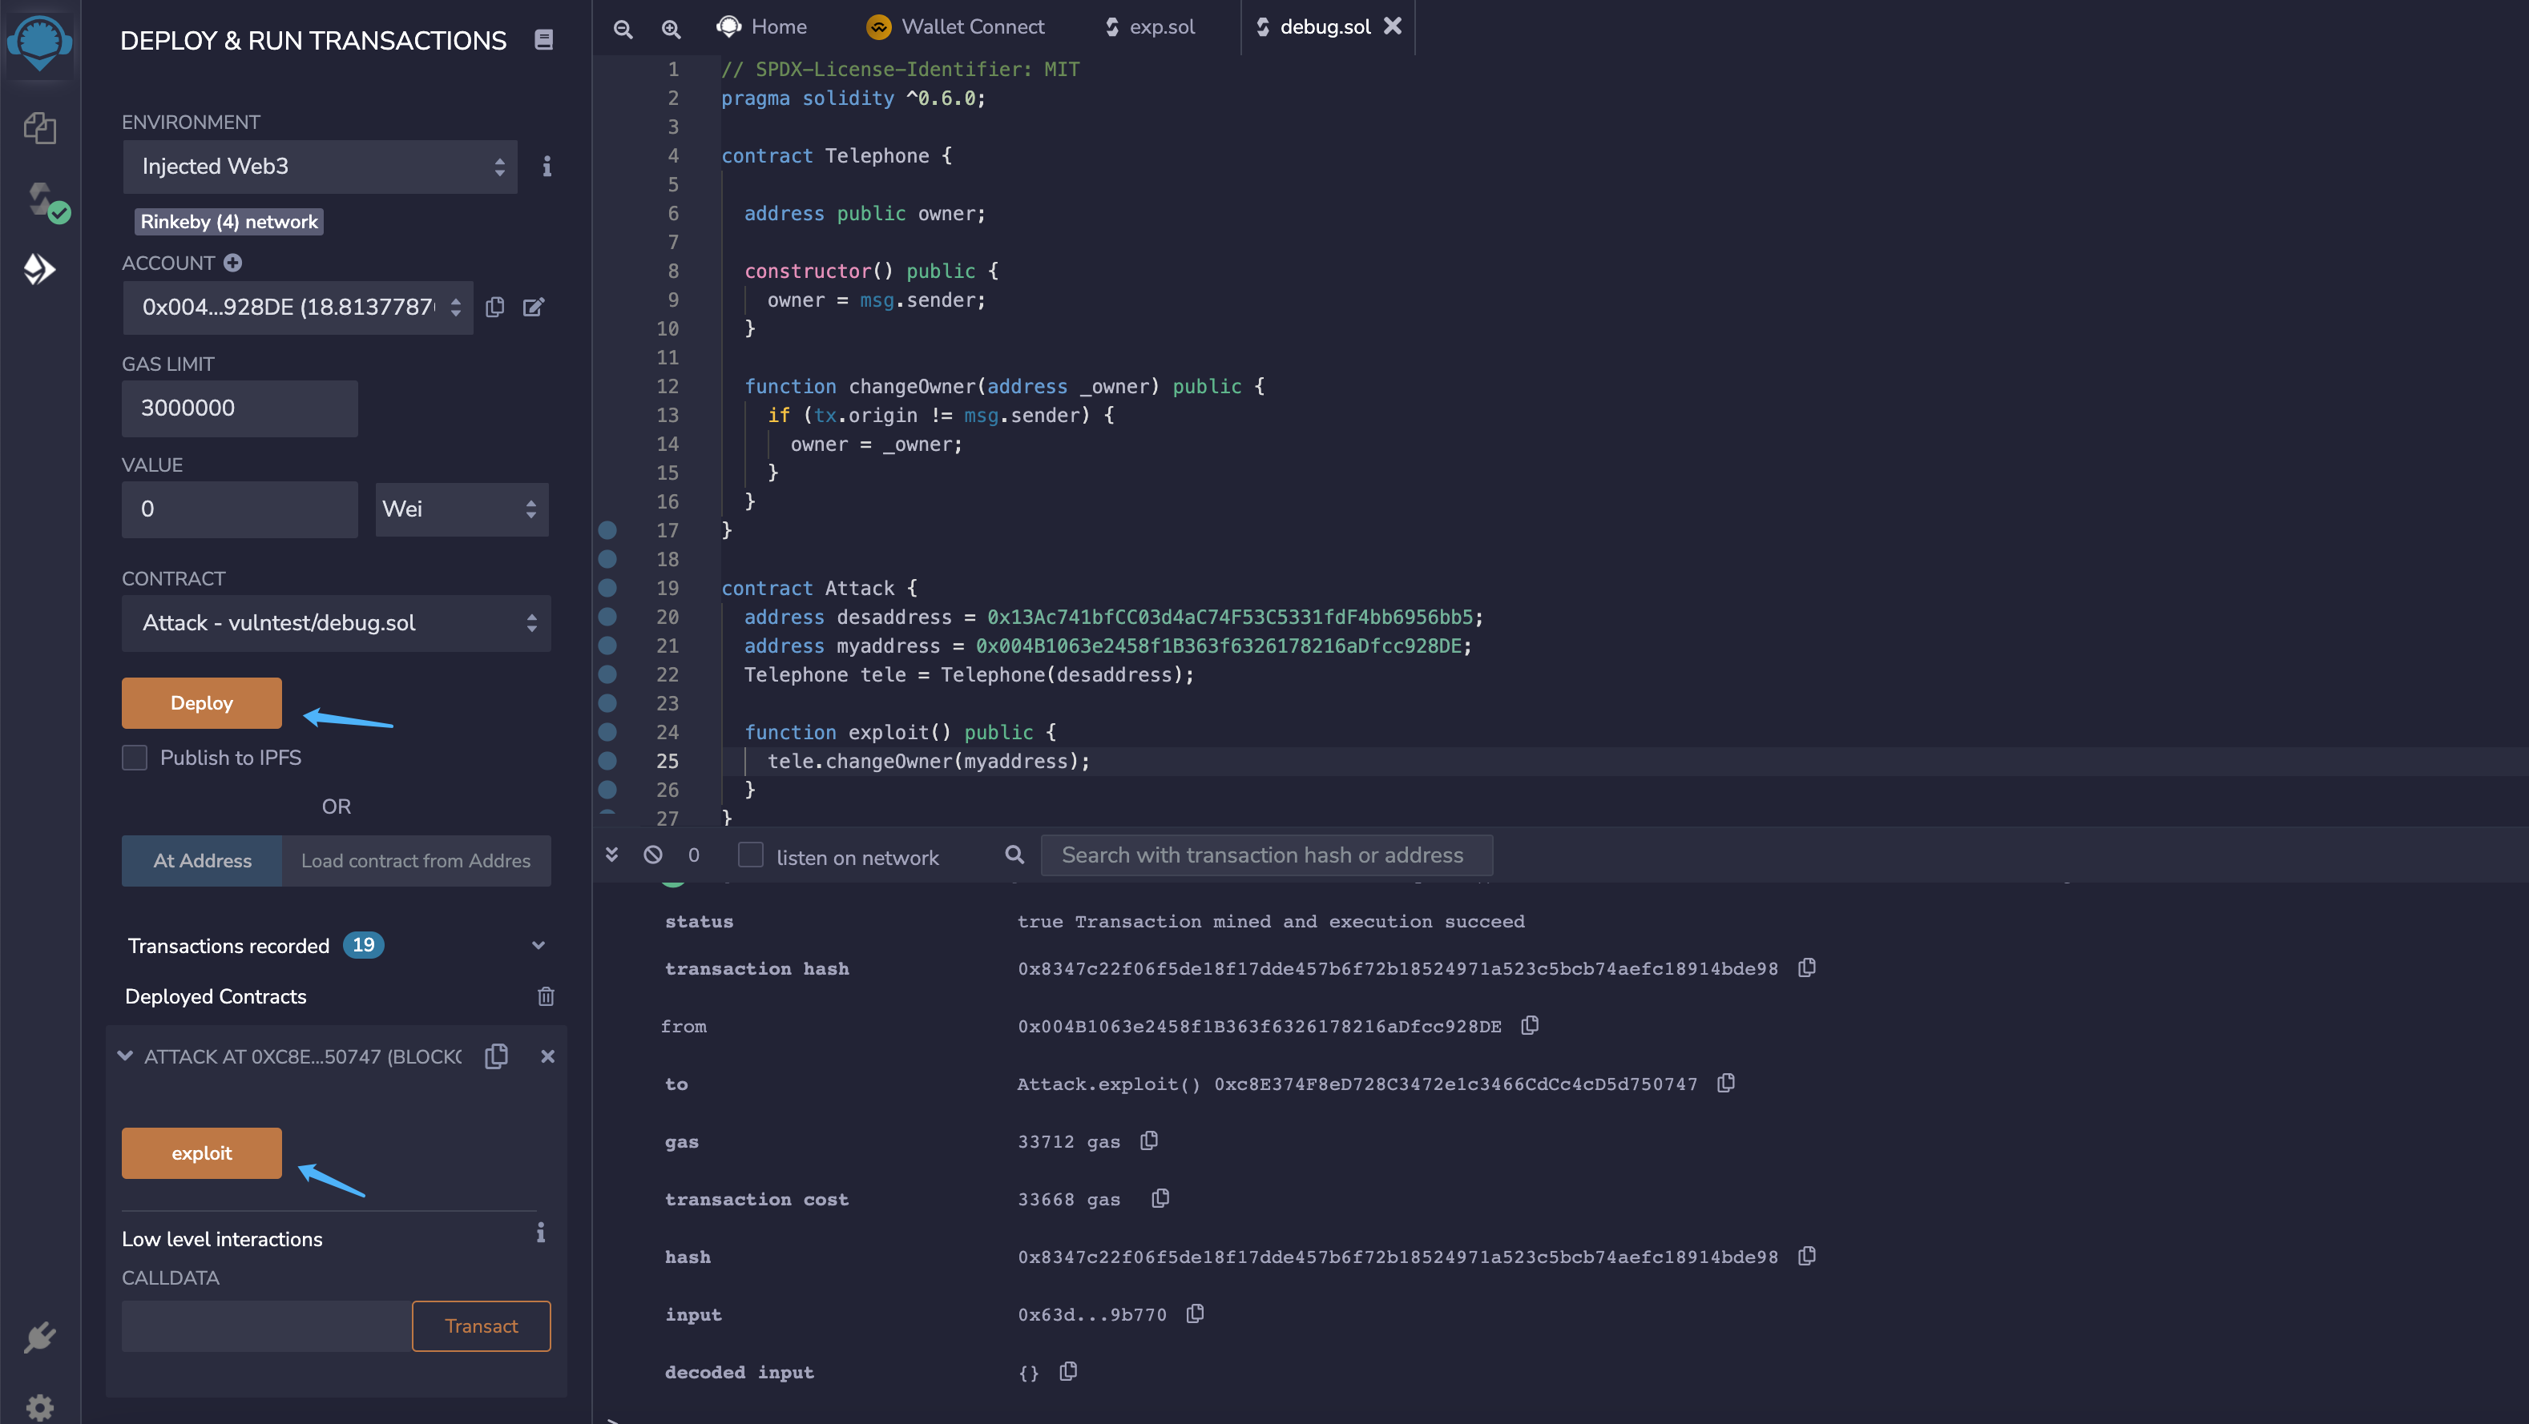Remove deployed Attack contract instance

pyautogui.click(x=548, y=1056)
